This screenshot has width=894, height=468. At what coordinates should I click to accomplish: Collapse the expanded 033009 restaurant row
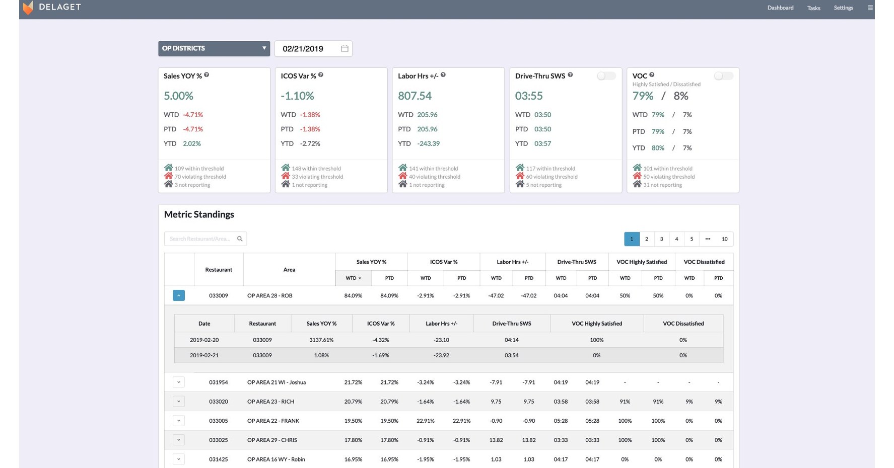pyautogui.click(x=178, y=295)
